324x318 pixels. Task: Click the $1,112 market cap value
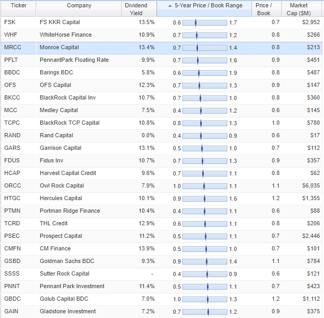pyautogui.click(x=311, y=299)
